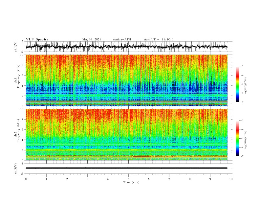The image size is (260, 201).
Task: Click time axis tick label "10"
Action: [231, 179]
